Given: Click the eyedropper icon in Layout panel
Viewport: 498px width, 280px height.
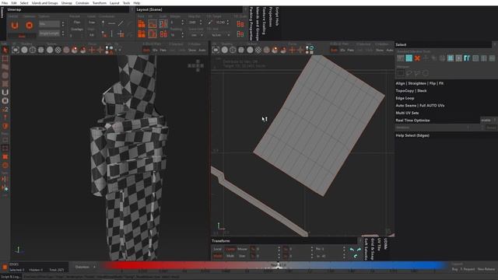Looking at the screenshot, I should tap(210, 23).
